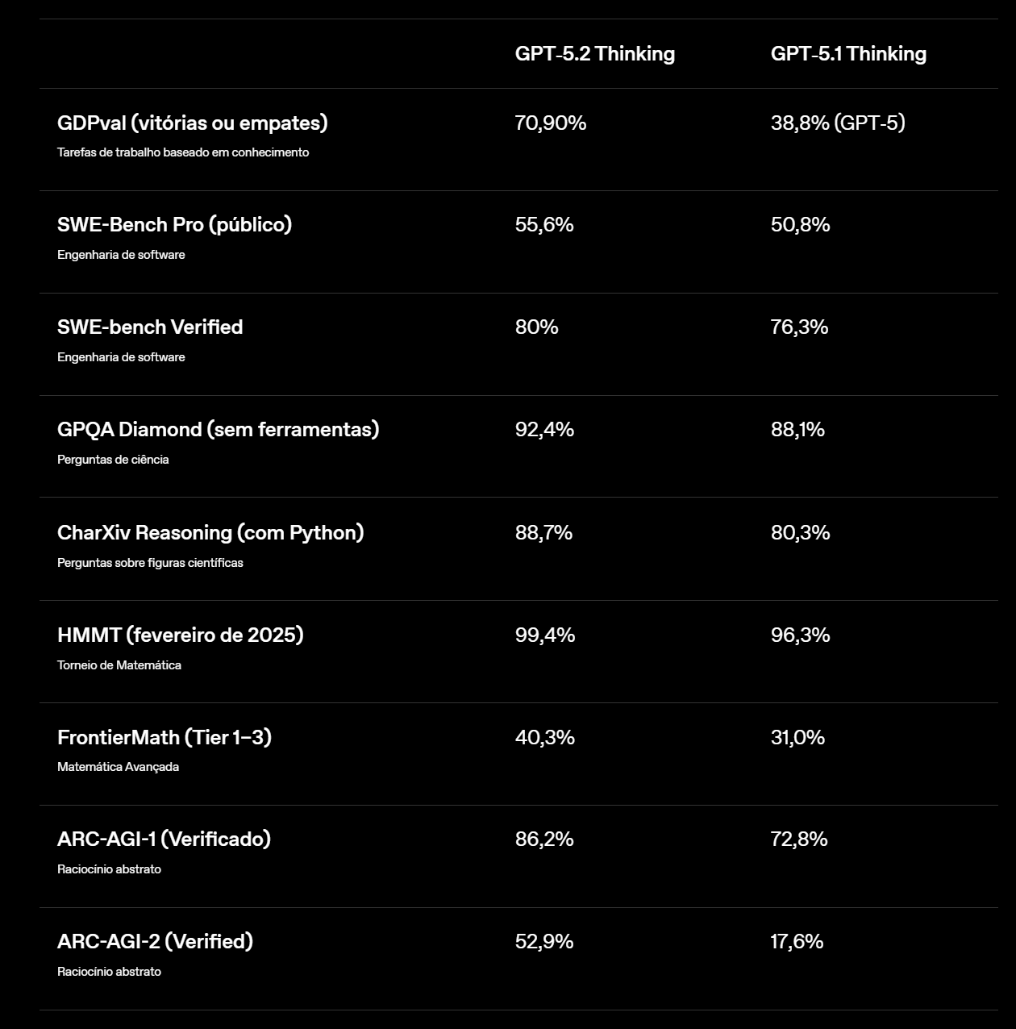Click the 52,9% ARC-AGI-2 score
The height and width of the screenshot is (1029, 1016).
pos(544,941)
